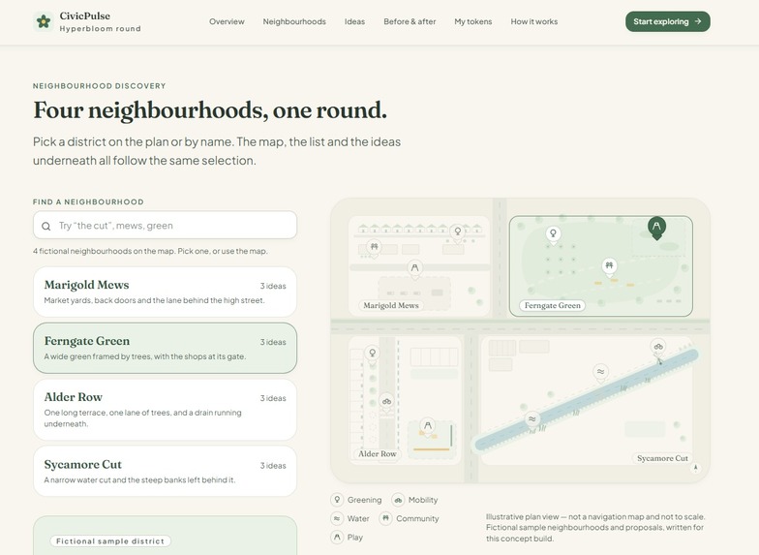Viewport: 759px width, 555px height.
Task: Toggle the Community legend filter
Action: (409, 519)
